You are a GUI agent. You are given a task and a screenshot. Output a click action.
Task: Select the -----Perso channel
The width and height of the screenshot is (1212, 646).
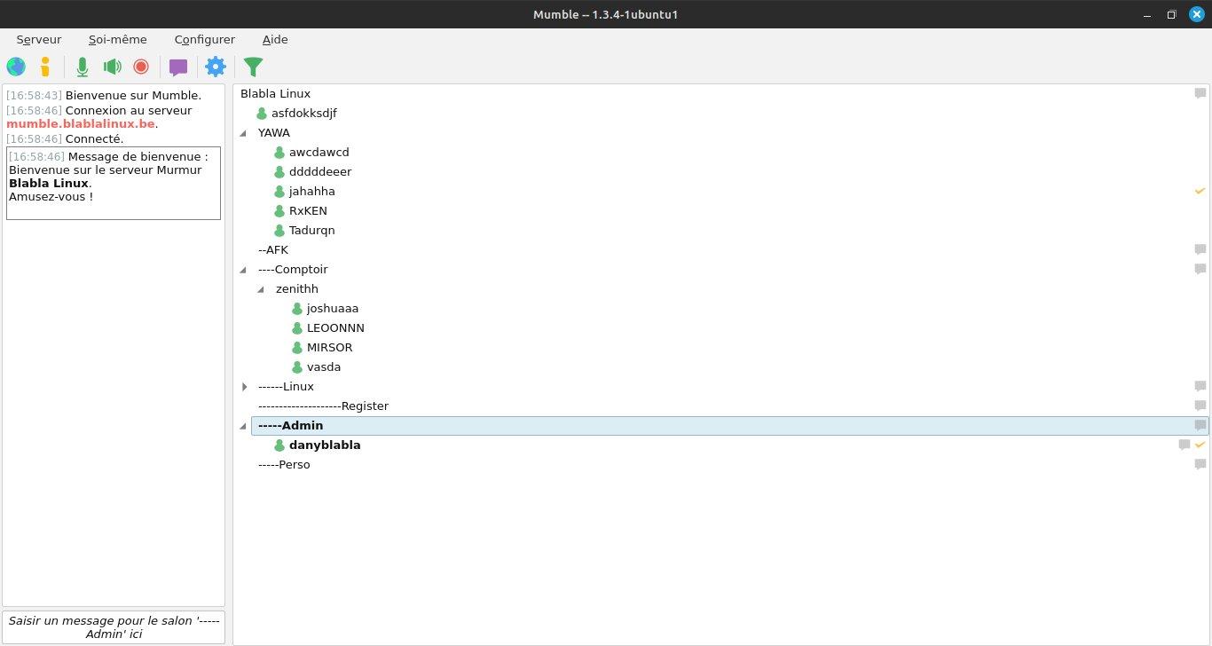(284, 465)
